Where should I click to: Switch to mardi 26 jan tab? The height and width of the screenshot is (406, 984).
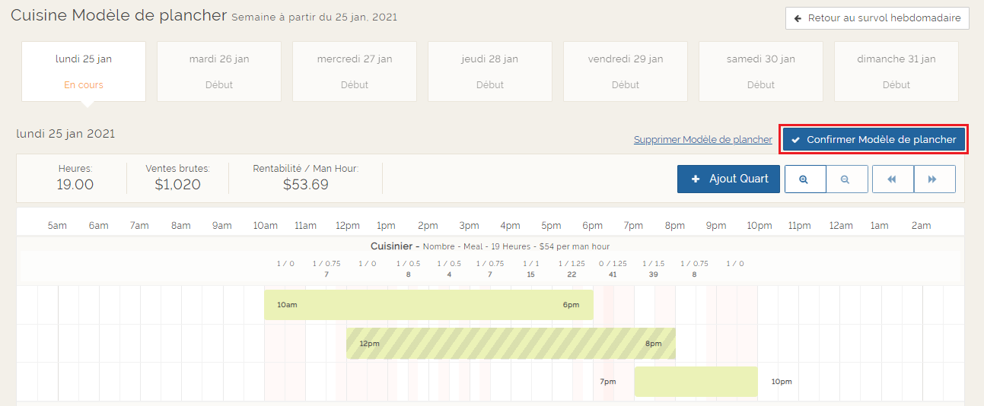[x=219, y=71]
